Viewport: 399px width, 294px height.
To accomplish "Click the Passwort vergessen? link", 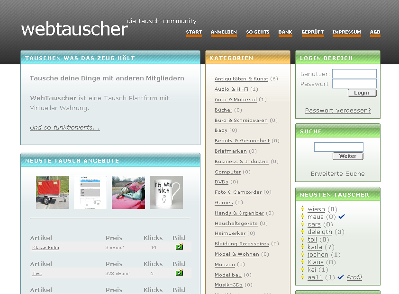I will point(338,111).
